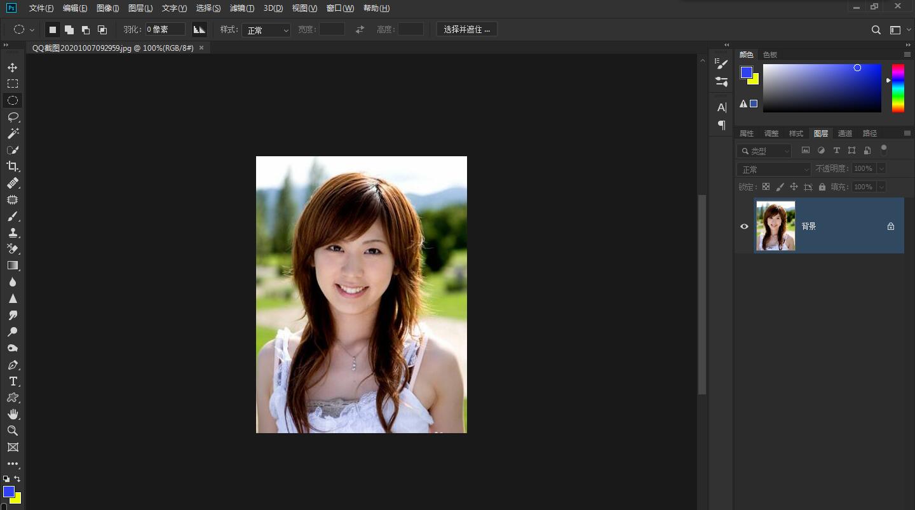Image resolution: width=915 pixels, height=510 pixels.
Task: Enable the anti-alias option next to feather
Action: click(x=200, y=29)
